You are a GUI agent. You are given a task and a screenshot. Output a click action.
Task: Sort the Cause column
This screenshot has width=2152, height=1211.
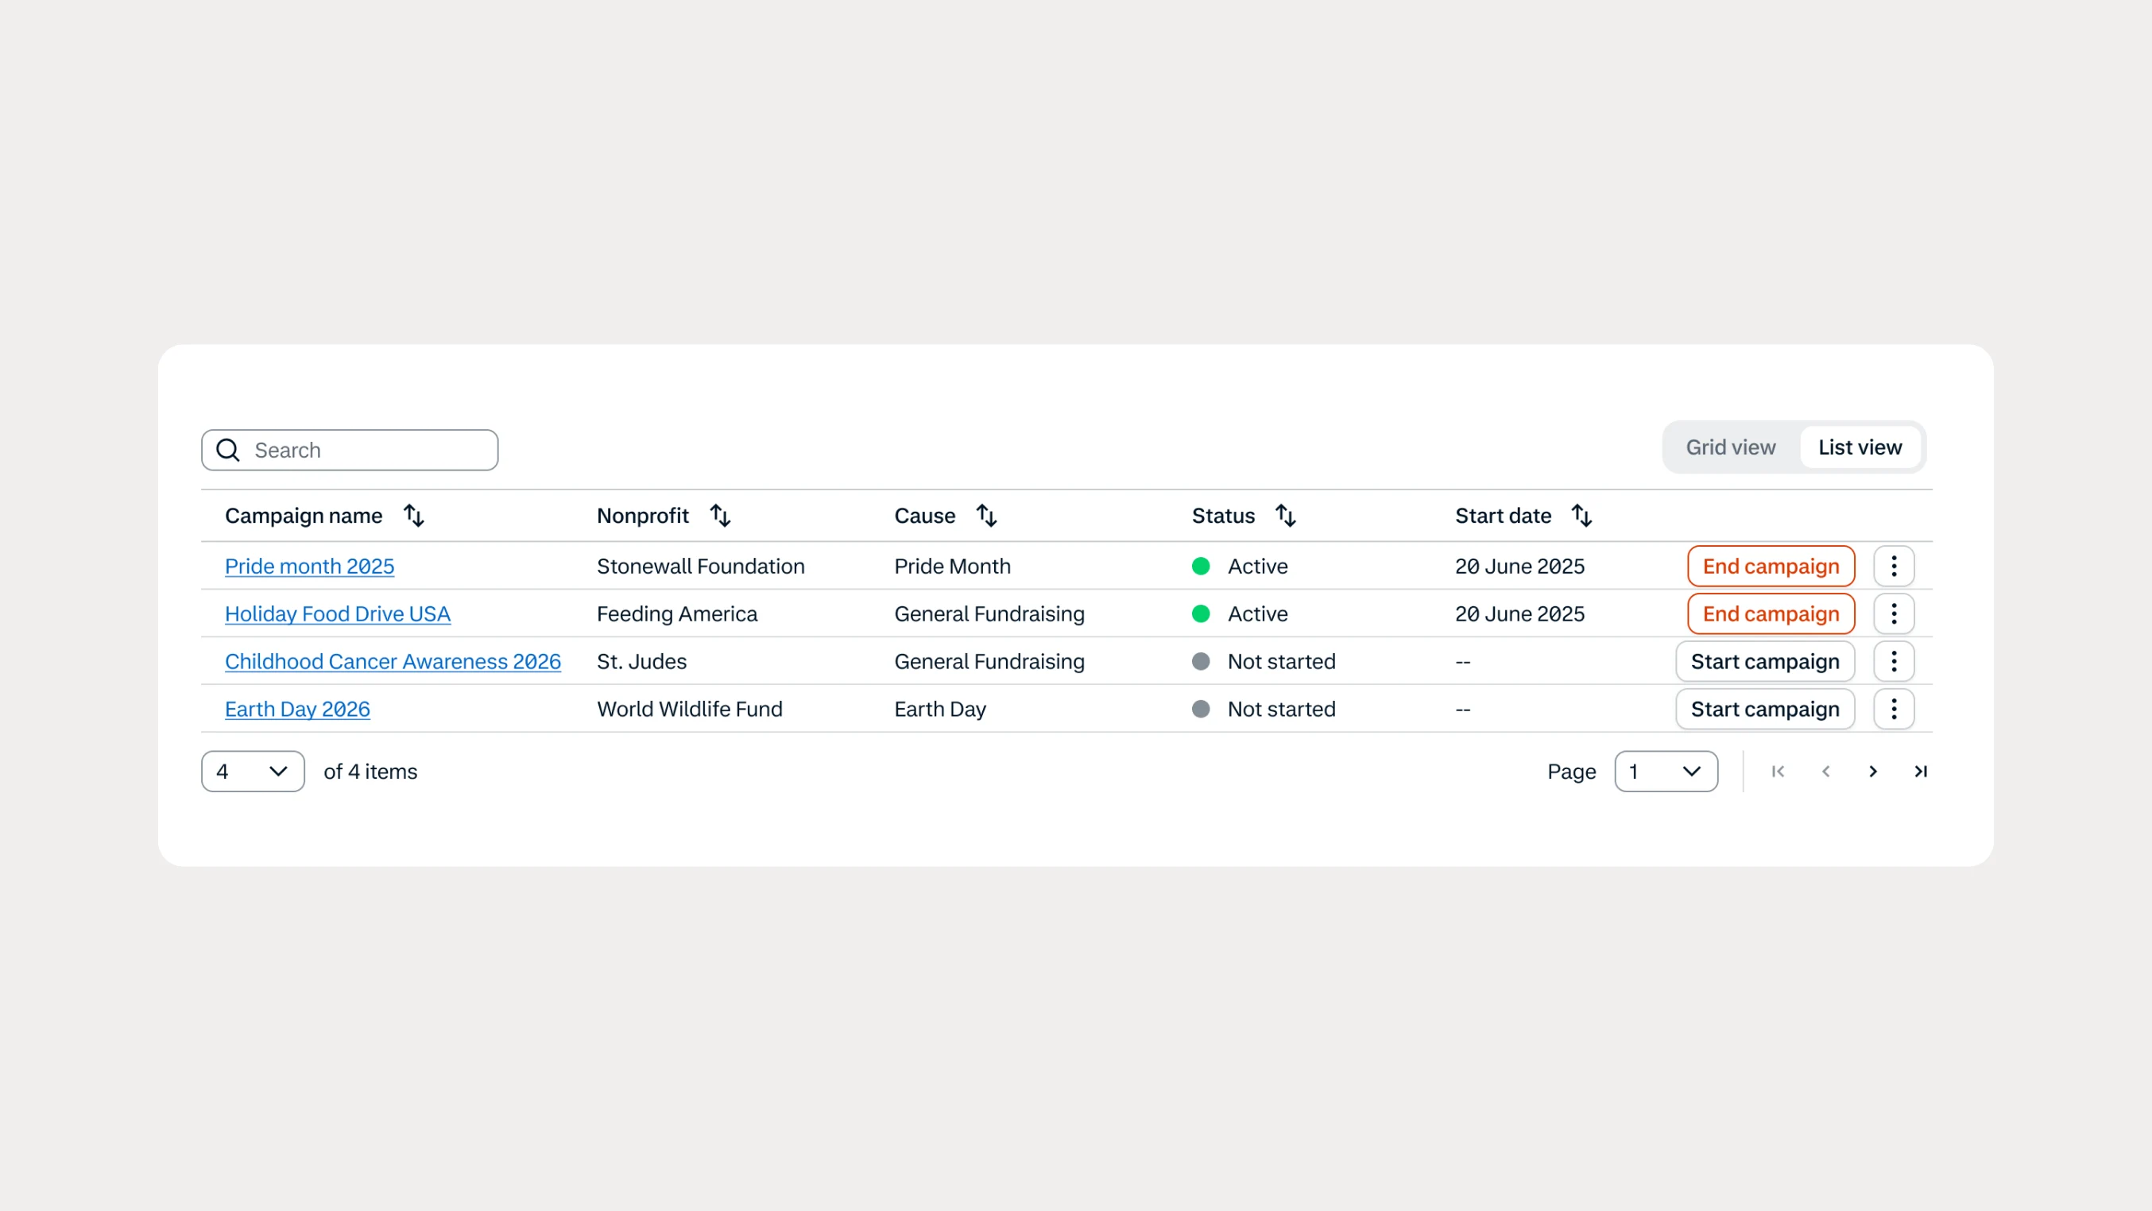click(x=988, y=515)
